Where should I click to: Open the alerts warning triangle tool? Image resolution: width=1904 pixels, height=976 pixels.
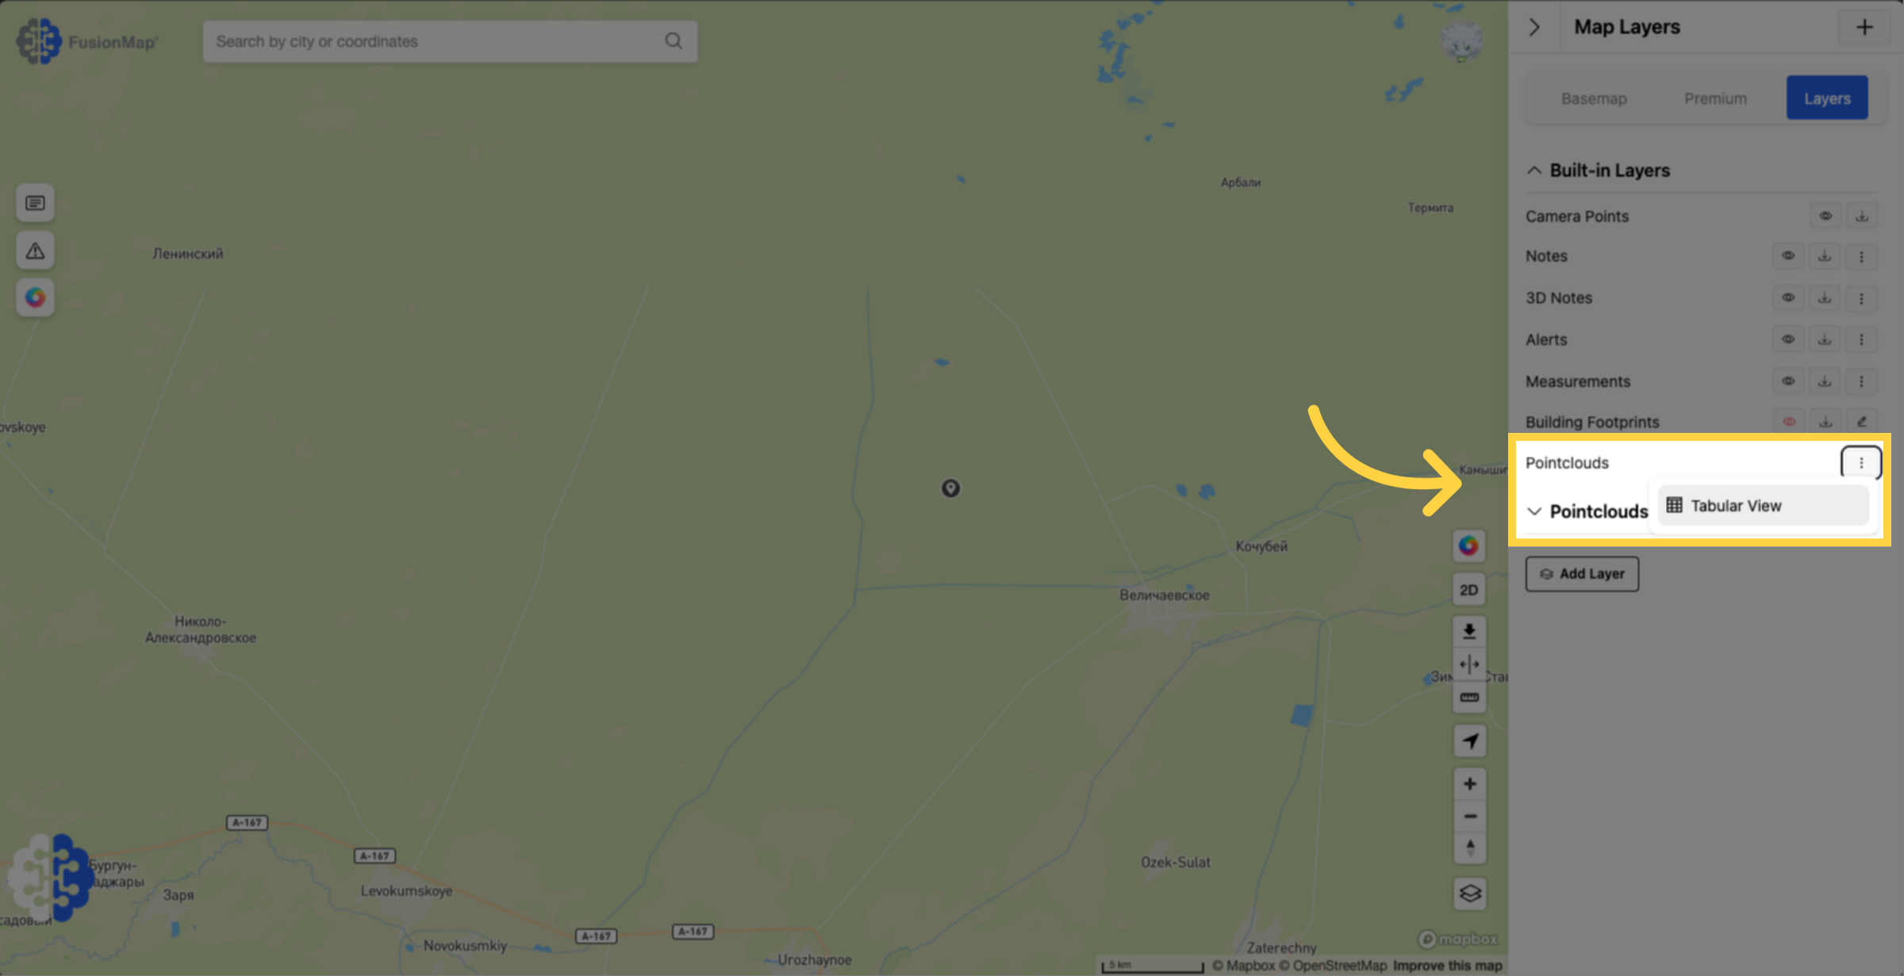point(35,251)
